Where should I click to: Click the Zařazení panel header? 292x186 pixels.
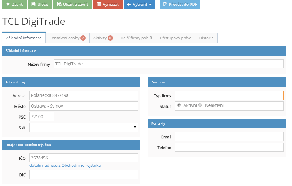[217, 82]
